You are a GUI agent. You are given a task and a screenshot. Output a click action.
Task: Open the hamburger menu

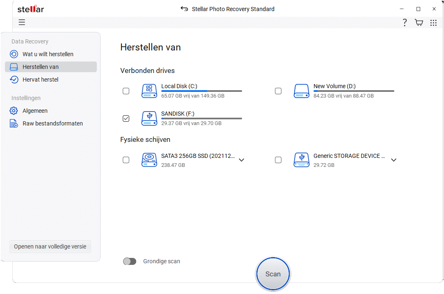click(22, 22)
